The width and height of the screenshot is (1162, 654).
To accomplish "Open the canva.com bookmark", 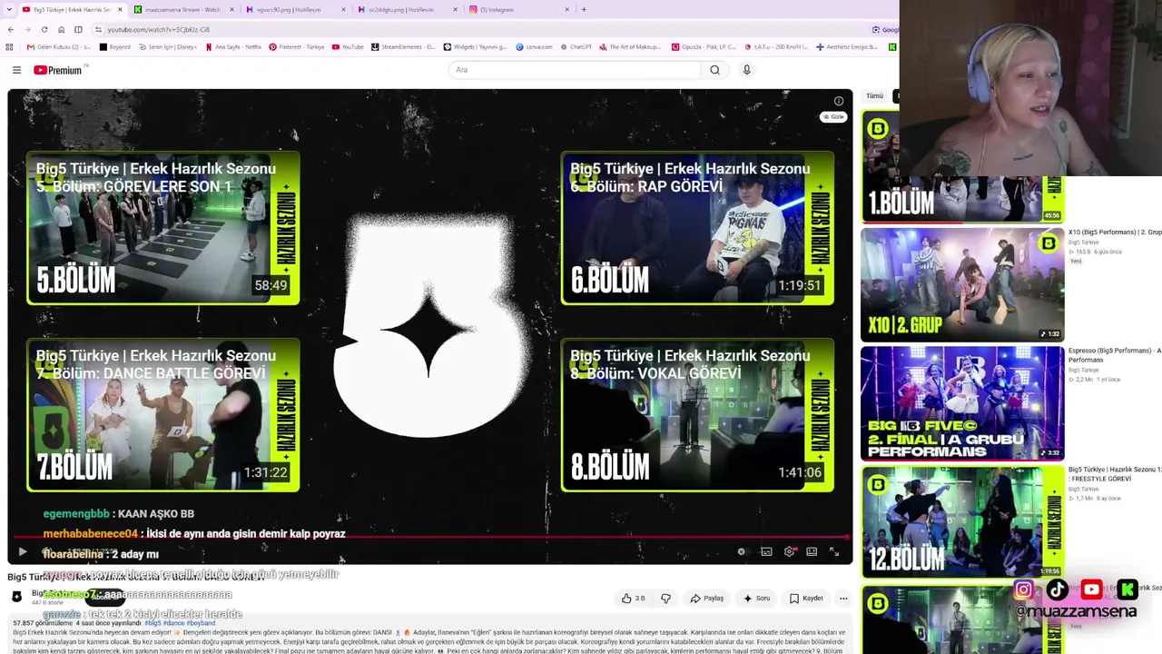I will [x=534, y=46].
